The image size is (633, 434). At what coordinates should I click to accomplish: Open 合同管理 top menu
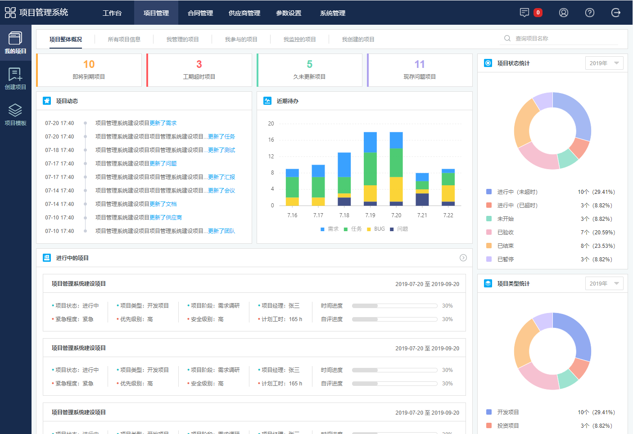pyautogui.click(x=200, y=13)
